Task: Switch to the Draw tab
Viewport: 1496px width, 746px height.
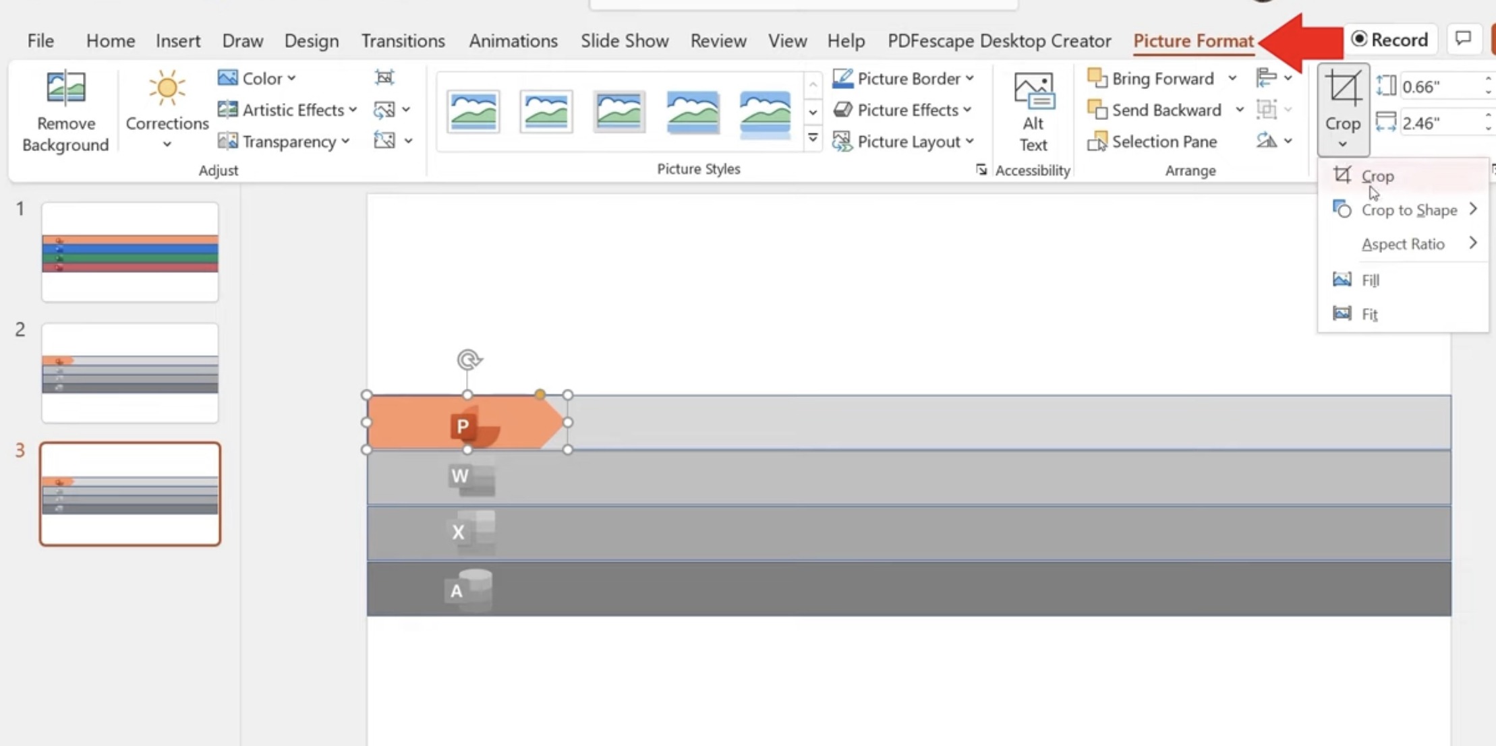Action: pos(243,40)
